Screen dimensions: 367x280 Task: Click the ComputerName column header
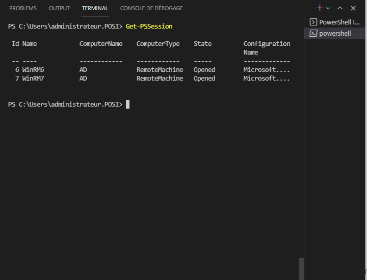click(101, 44)
